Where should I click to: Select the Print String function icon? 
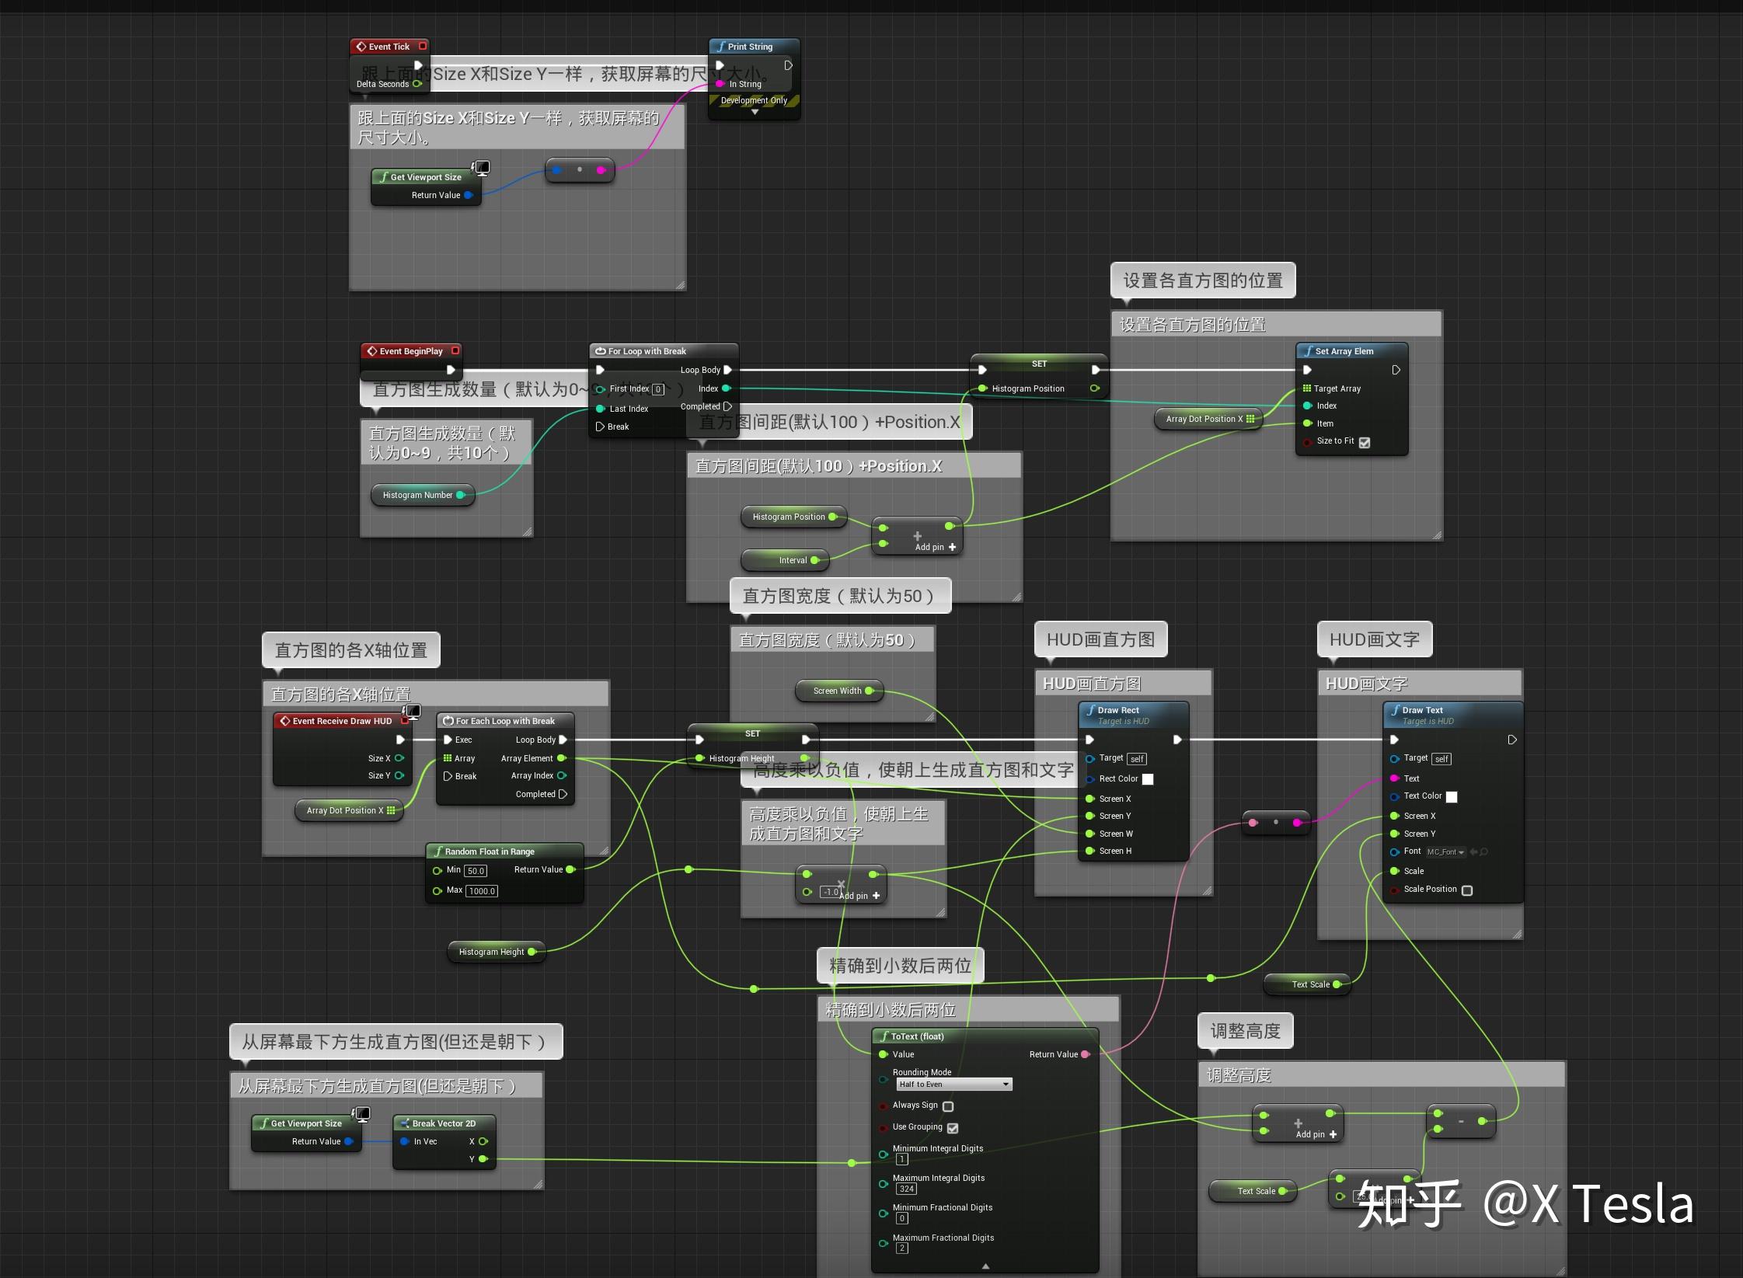click(720, 47)
